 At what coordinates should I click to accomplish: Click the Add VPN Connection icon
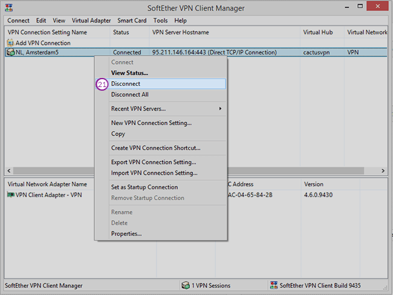[10, 43]
